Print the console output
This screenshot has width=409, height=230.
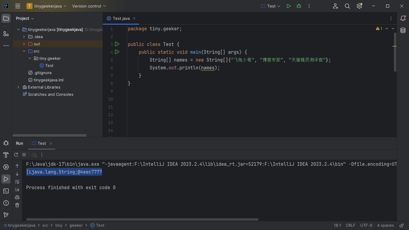(x=17, y=197)
